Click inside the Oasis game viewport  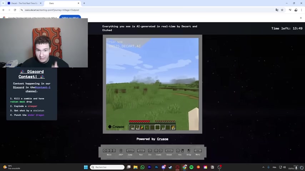point(152,84)
